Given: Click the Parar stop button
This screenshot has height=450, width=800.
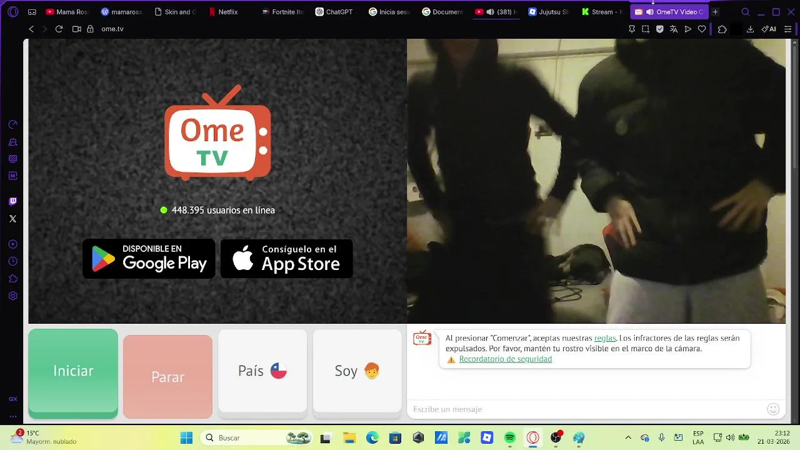Looking at the screenshot, I should (167, 377).
